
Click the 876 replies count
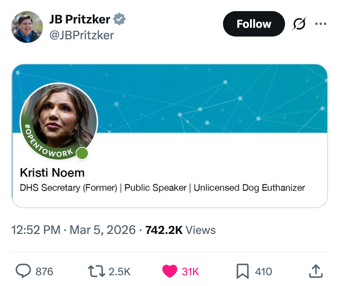tap(44, 272)
